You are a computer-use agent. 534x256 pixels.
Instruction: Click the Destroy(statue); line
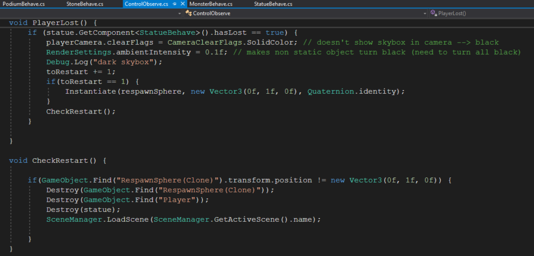tap(83, 210)
